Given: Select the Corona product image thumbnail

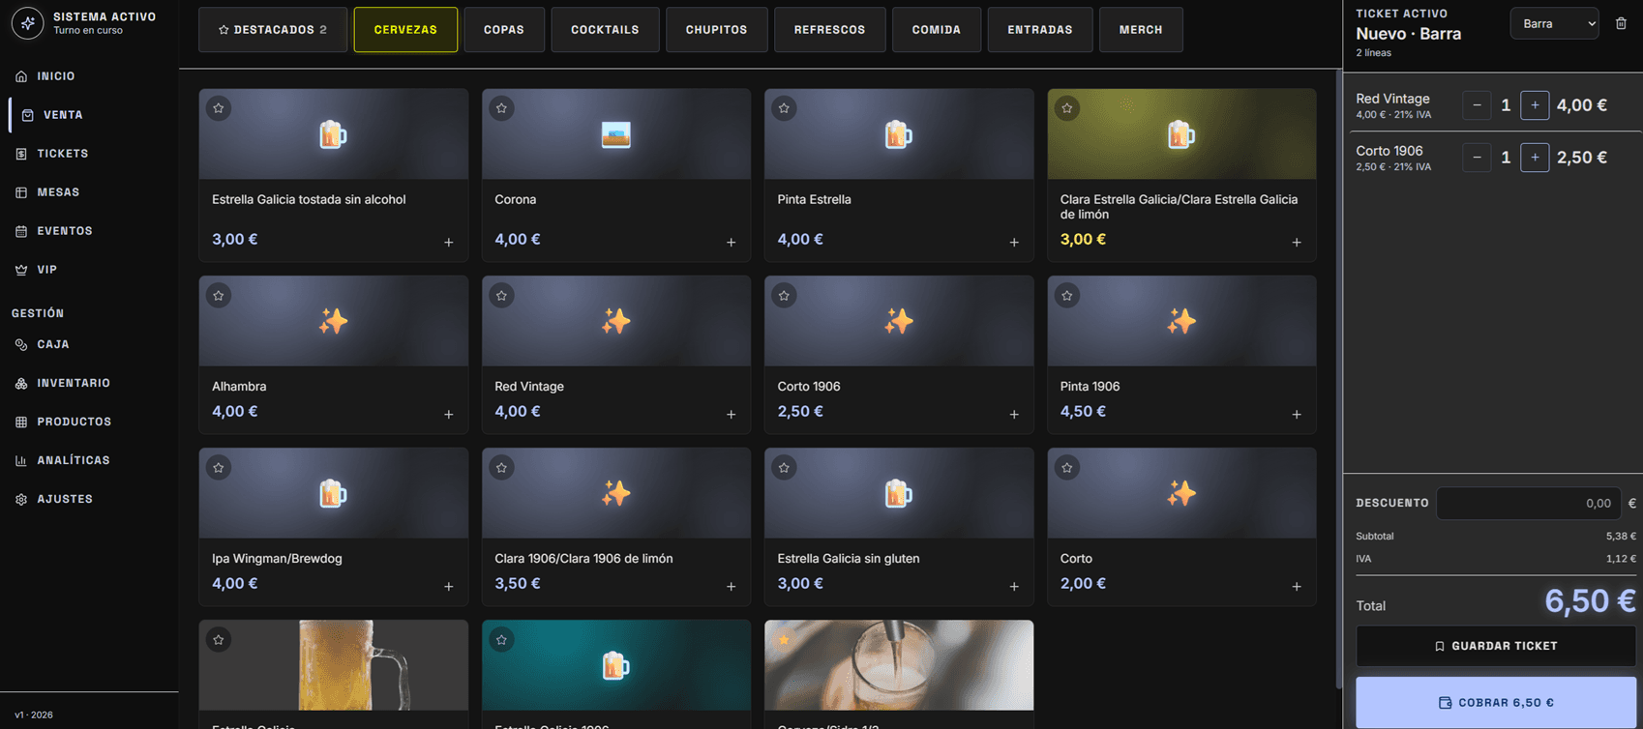Looking at the screenshot, I should [616, 134].
